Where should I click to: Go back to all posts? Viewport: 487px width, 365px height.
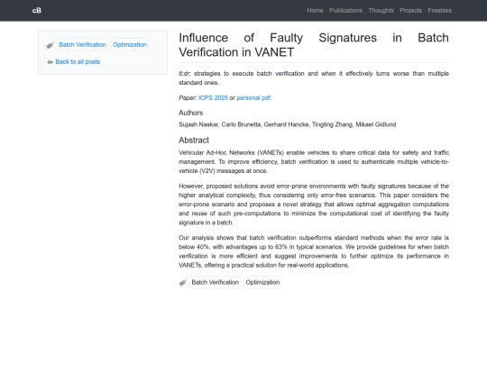coord(78,62)
